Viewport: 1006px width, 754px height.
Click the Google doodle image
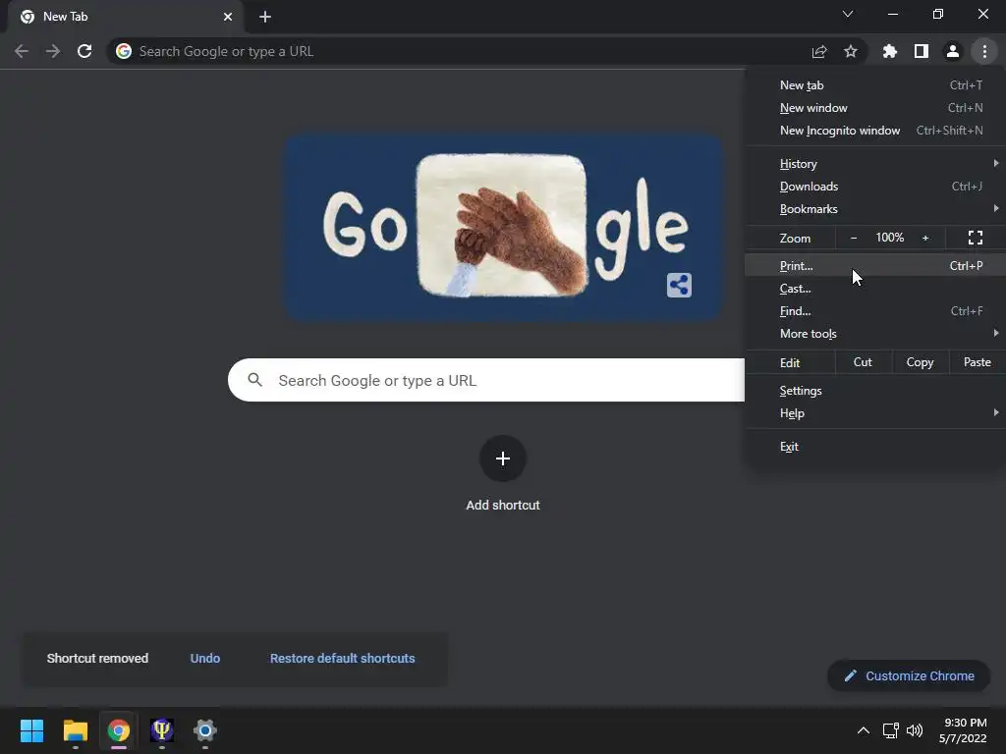pos(504,227)
